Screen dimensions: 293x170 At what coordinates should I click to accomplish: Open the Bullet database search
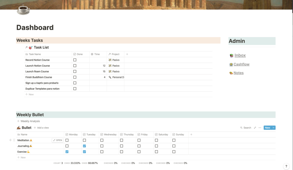click(245, 127)
